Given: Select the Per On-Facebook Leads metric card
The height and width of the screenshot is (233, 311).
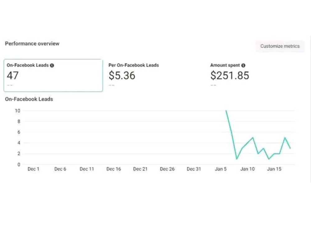Looking at the screenshot, I should pyautogui.click(x=155, y=75).
